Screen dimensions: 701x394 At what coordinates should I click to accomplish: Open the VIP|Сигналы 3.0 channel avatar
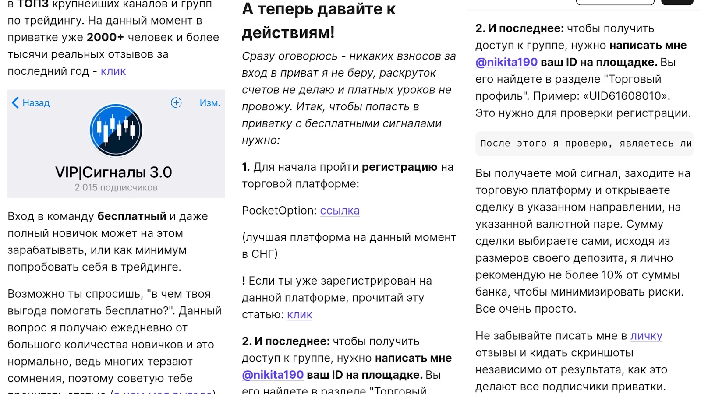[x=116, y=130]
